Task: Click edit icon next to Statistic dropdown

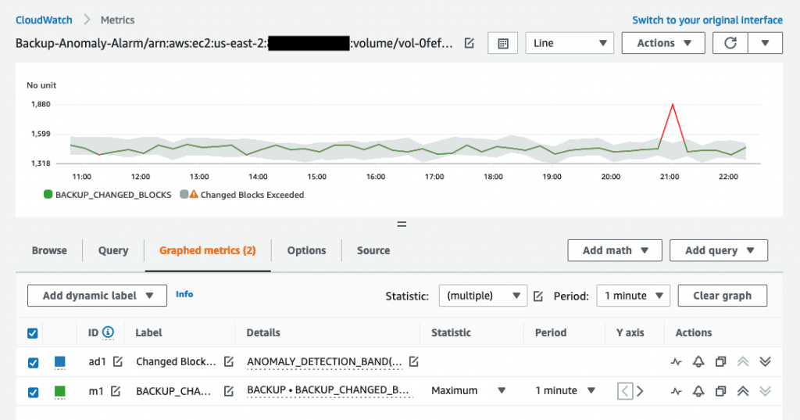Action: click(x=537, y=296)
